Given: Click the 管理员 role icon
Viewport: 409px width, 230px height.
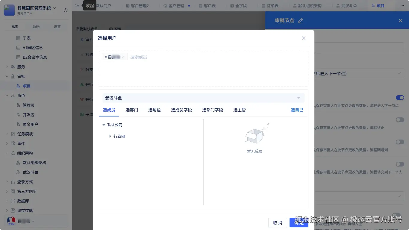Looking at the screenshot, I should (18, 105).
